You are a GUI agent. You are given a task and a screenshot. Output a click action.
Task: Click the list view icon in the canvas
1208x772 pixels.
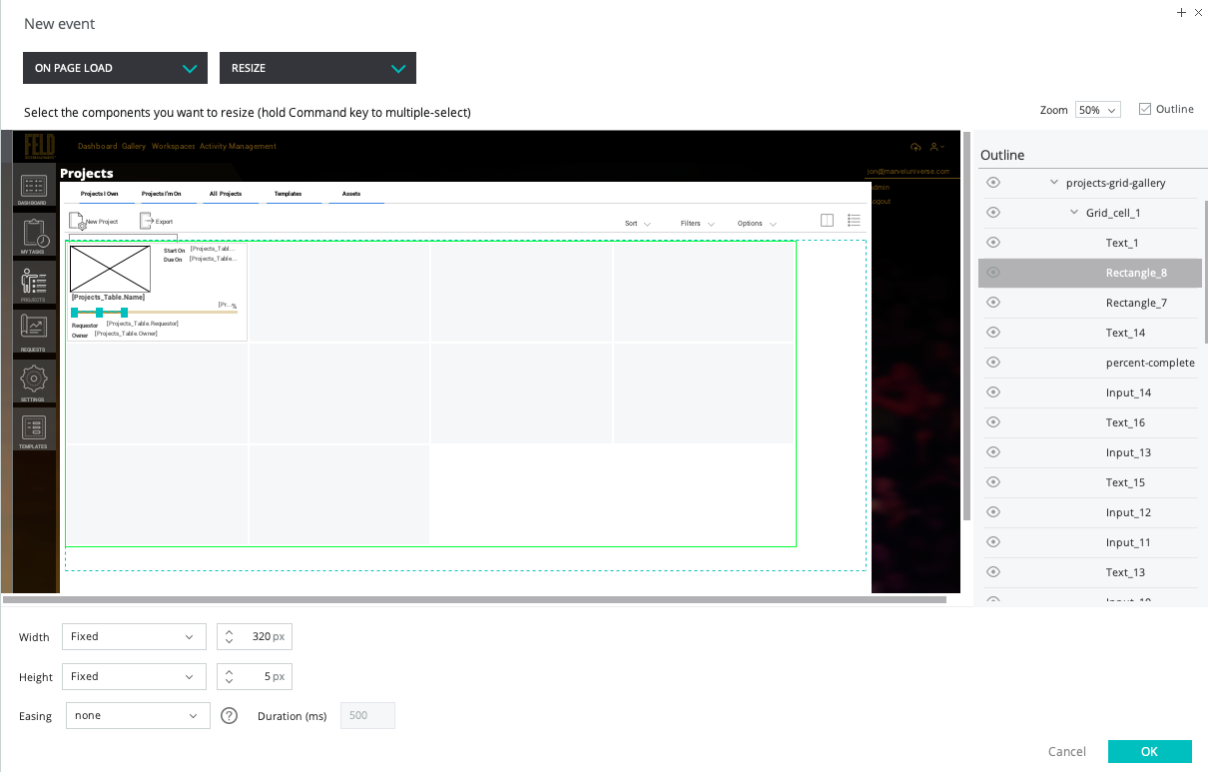point(854,221)
